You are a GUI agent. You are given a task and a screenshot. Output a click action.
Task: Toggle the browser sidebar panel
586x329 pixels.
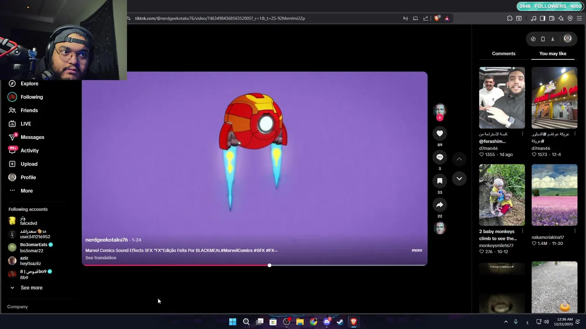tap(543, 18)
